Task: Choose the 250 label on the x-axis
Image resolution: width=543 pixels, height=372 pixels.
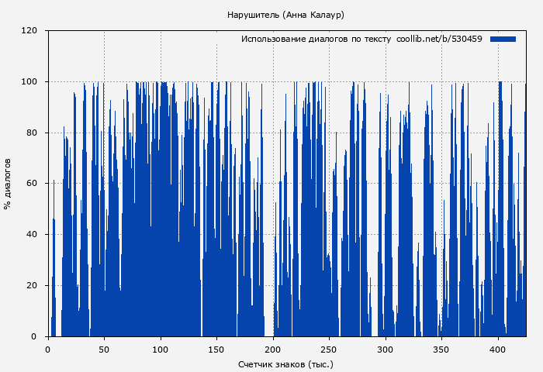Action: pos(329,350)
